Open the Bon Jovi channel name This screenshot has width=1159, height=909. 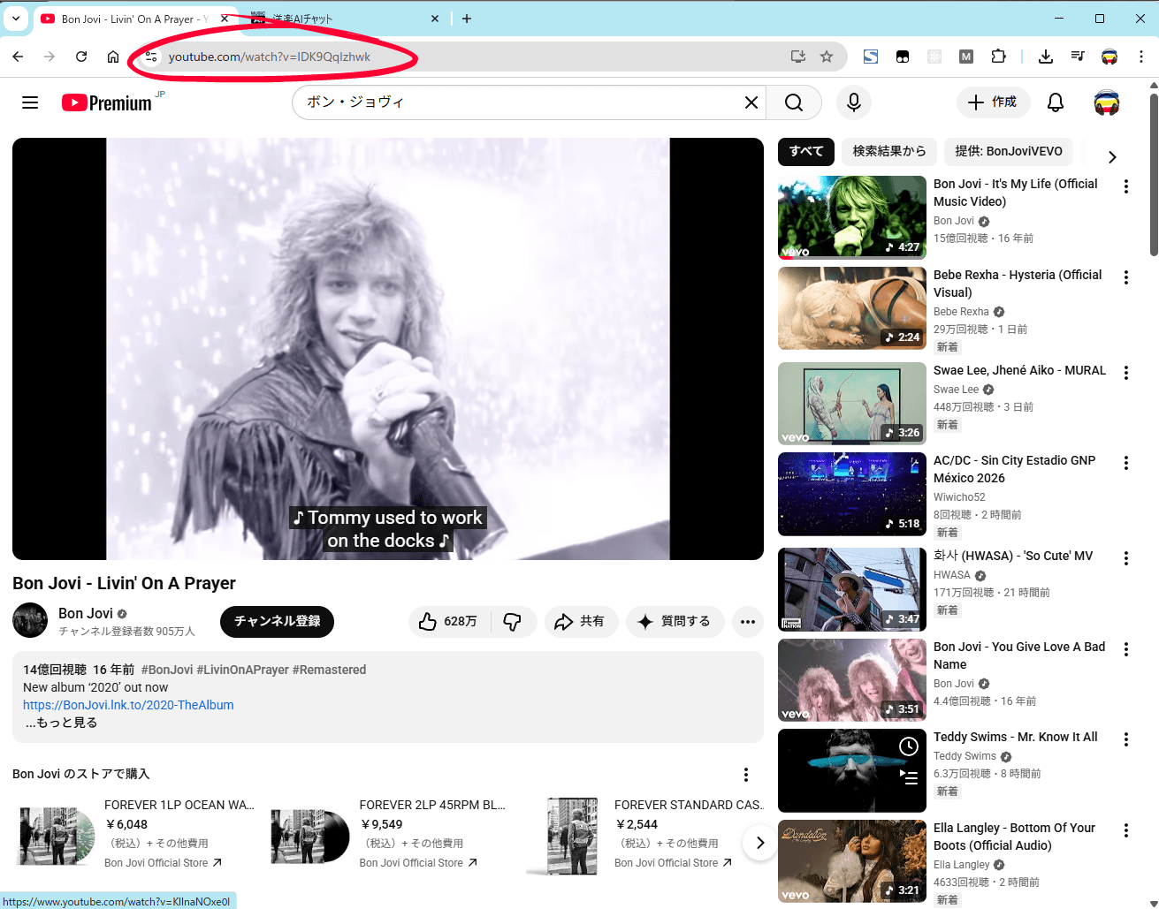pyautogui.click(x=86, y=613)
